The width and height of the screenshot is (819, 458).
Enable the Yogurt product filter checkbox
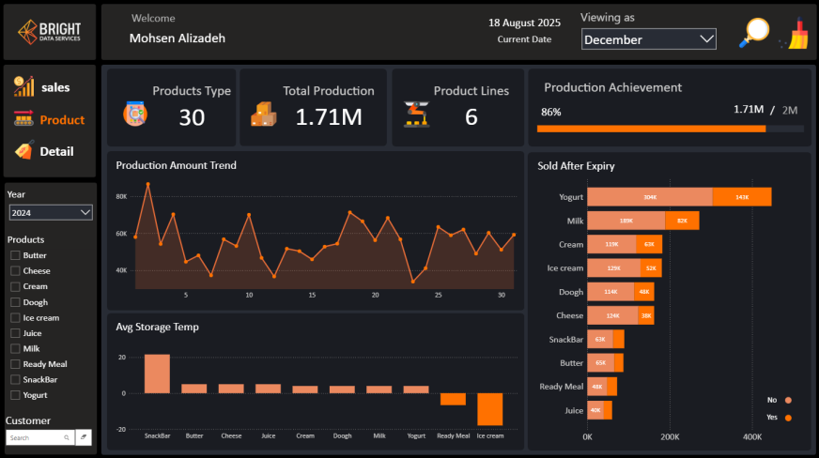click(15, 395)
